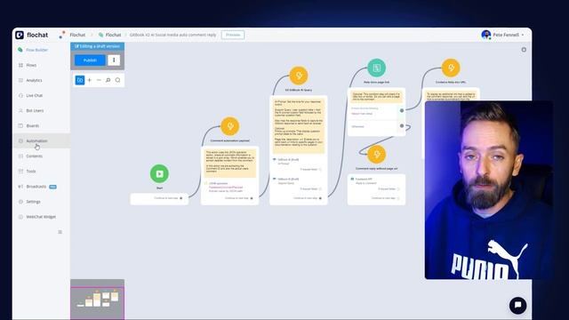Screen dimensions: 569x320
Task: Click the Start card's next-step connector
Action: click(x=181, y=198)
